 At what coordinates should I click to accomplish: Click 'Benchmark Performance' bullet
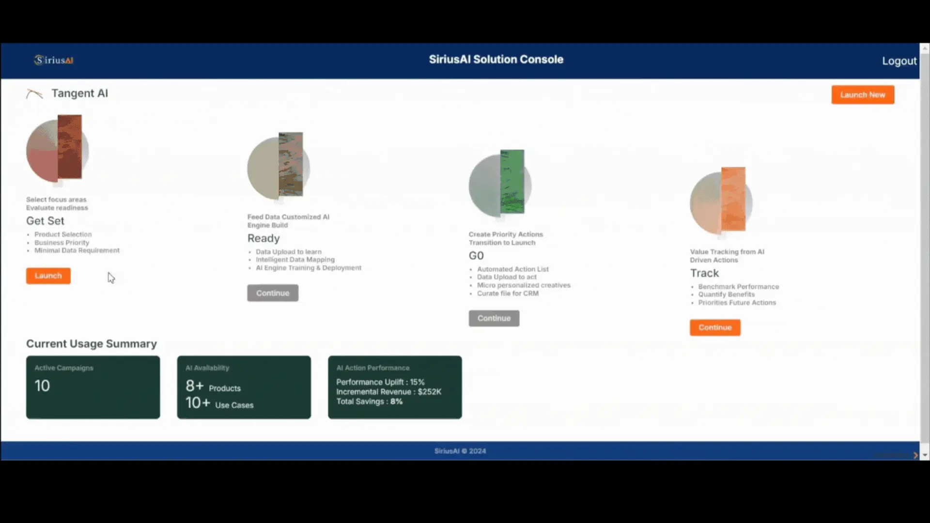click(739, 287)
